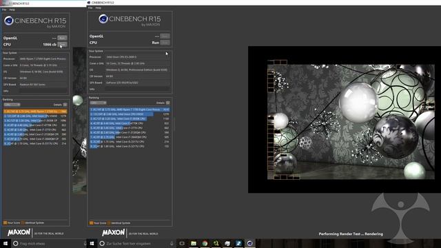441x248 pixels.
Task: Run OpenGL test in right window
Action: 165,36
